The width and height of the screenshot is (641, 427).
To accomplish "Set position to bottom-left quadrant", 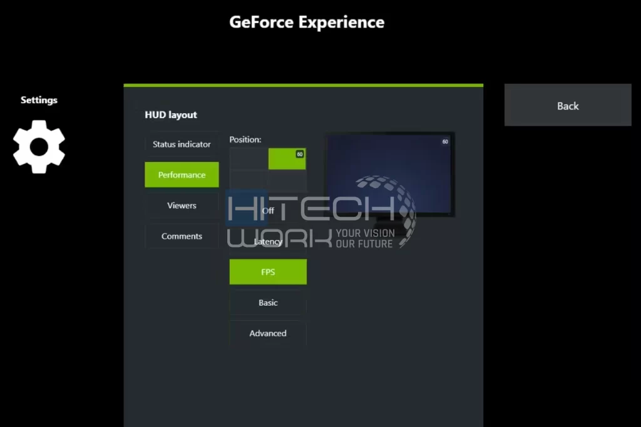I will point(249,181).
